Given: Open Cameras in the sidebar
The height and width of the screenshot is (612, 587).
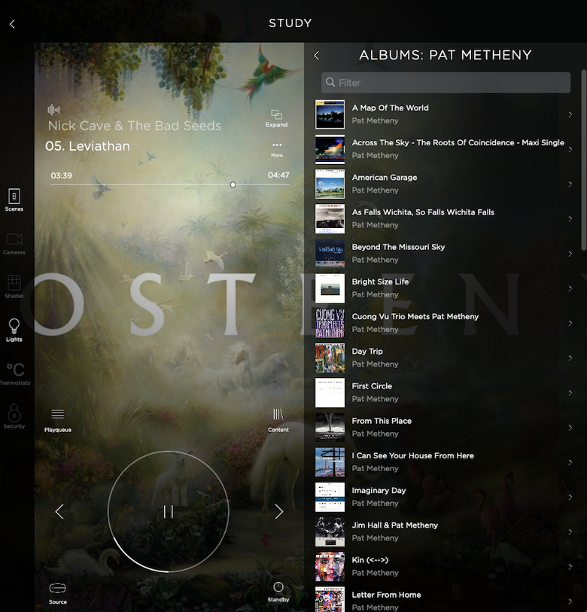Looking at the screenshot, I should point(14,242).
